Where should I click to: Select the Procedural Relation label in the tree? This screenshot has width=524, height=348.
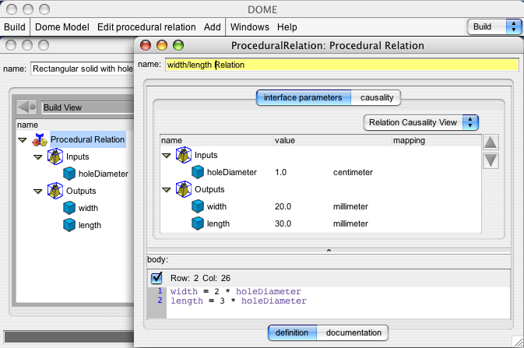tap(87, 139)
